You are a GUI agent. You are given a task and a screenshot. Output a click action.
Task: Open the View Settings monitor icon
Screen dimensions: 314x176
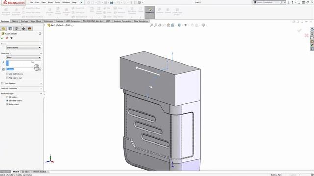(203, 25)
